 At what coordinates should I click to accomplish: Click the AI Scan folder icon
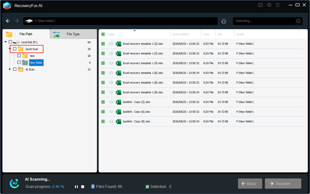[x=21, y=69]
